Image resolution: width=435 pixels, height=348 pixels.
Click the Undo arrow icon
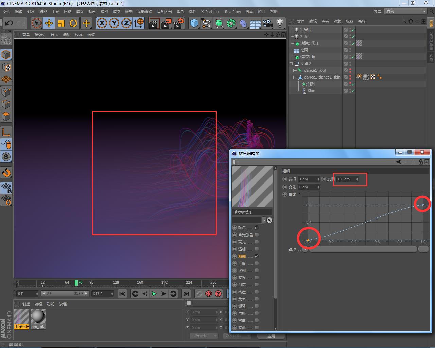(9, 23)
